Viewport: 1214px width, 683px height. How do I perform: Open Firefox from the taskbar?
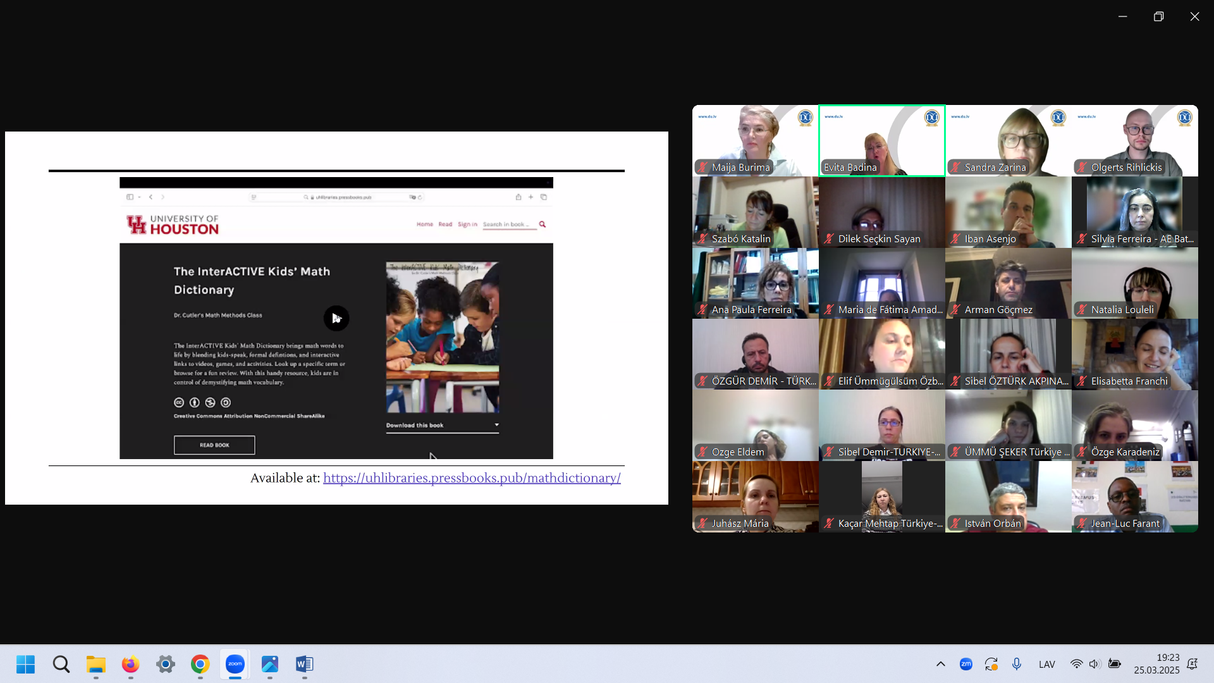[x=130, y=664]
